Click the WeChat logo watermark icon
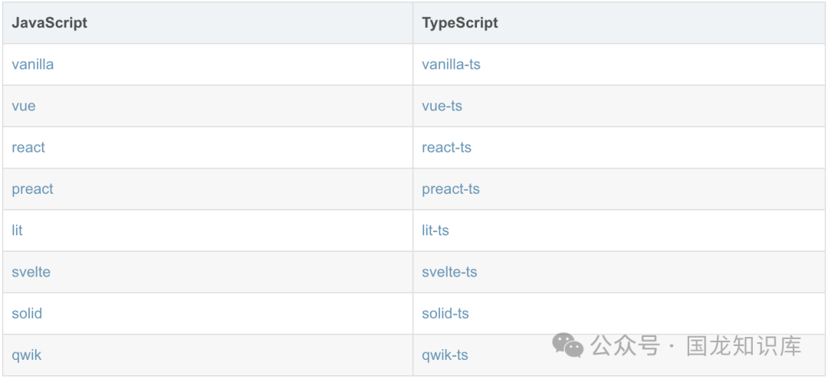828x379 pixels. point(568,345)
